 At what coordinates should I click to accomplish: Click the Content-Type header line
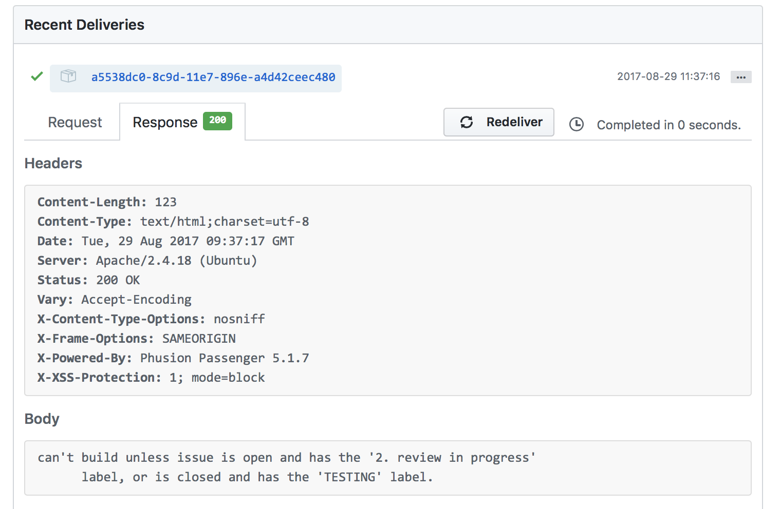pos(173,222)
